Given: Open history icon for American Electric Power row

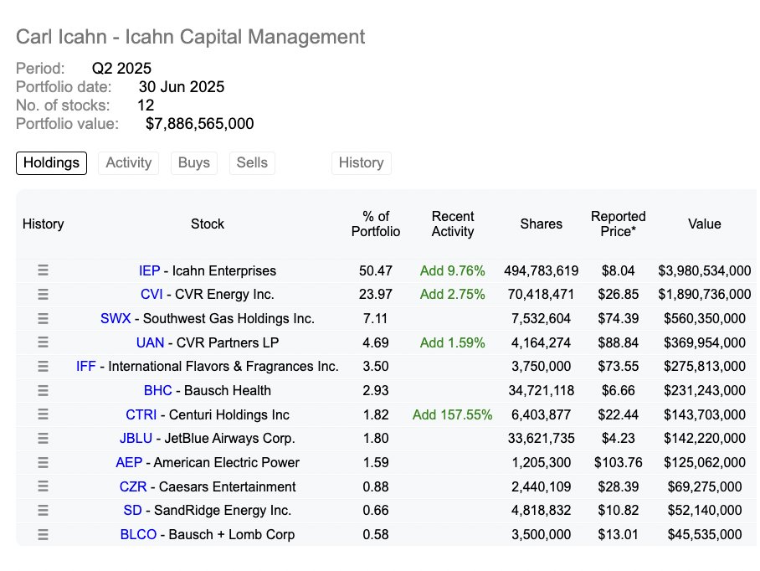Looking at the screenshot, I should coord(44,462).
